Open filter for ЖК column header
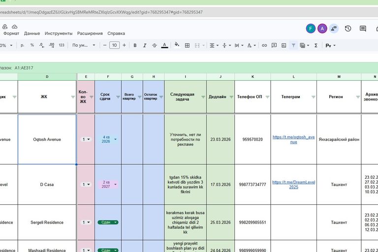 click(x=73, y=97)
